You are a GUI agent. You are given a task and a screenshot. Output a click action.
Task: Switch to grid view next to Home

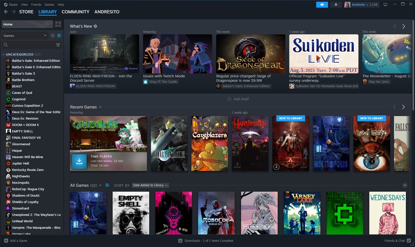click(57, 24)
